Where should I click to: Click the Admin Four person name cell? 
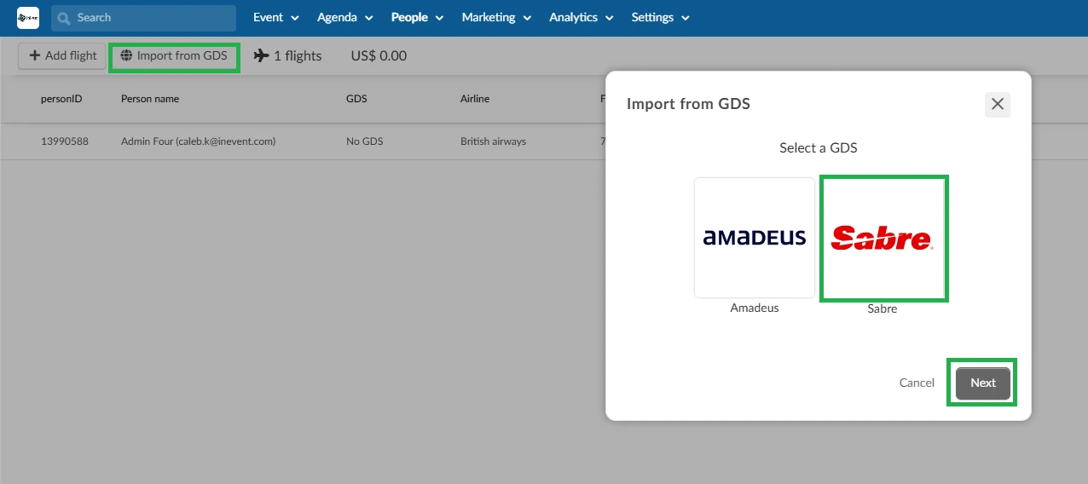[x=198, y=141]
